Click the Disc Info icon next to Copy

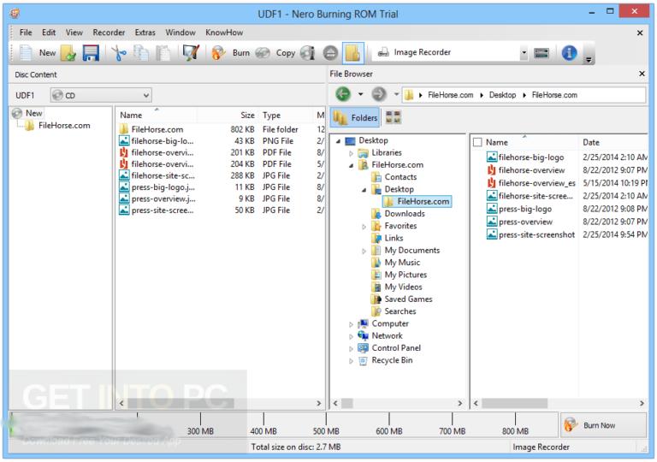click(308, 53)
